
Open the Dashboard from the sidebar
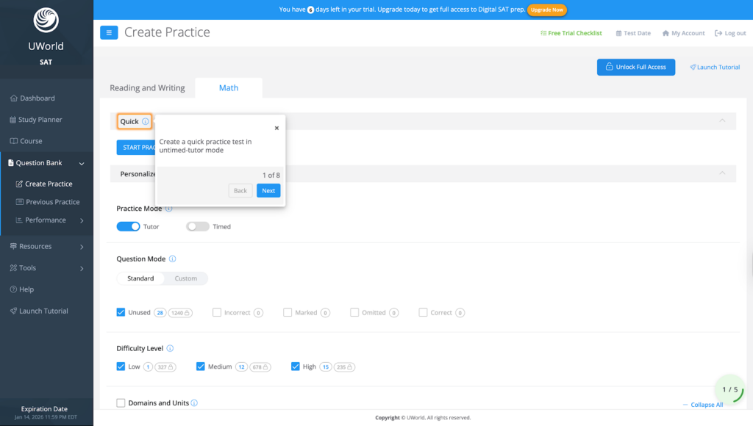coord(33,98)
